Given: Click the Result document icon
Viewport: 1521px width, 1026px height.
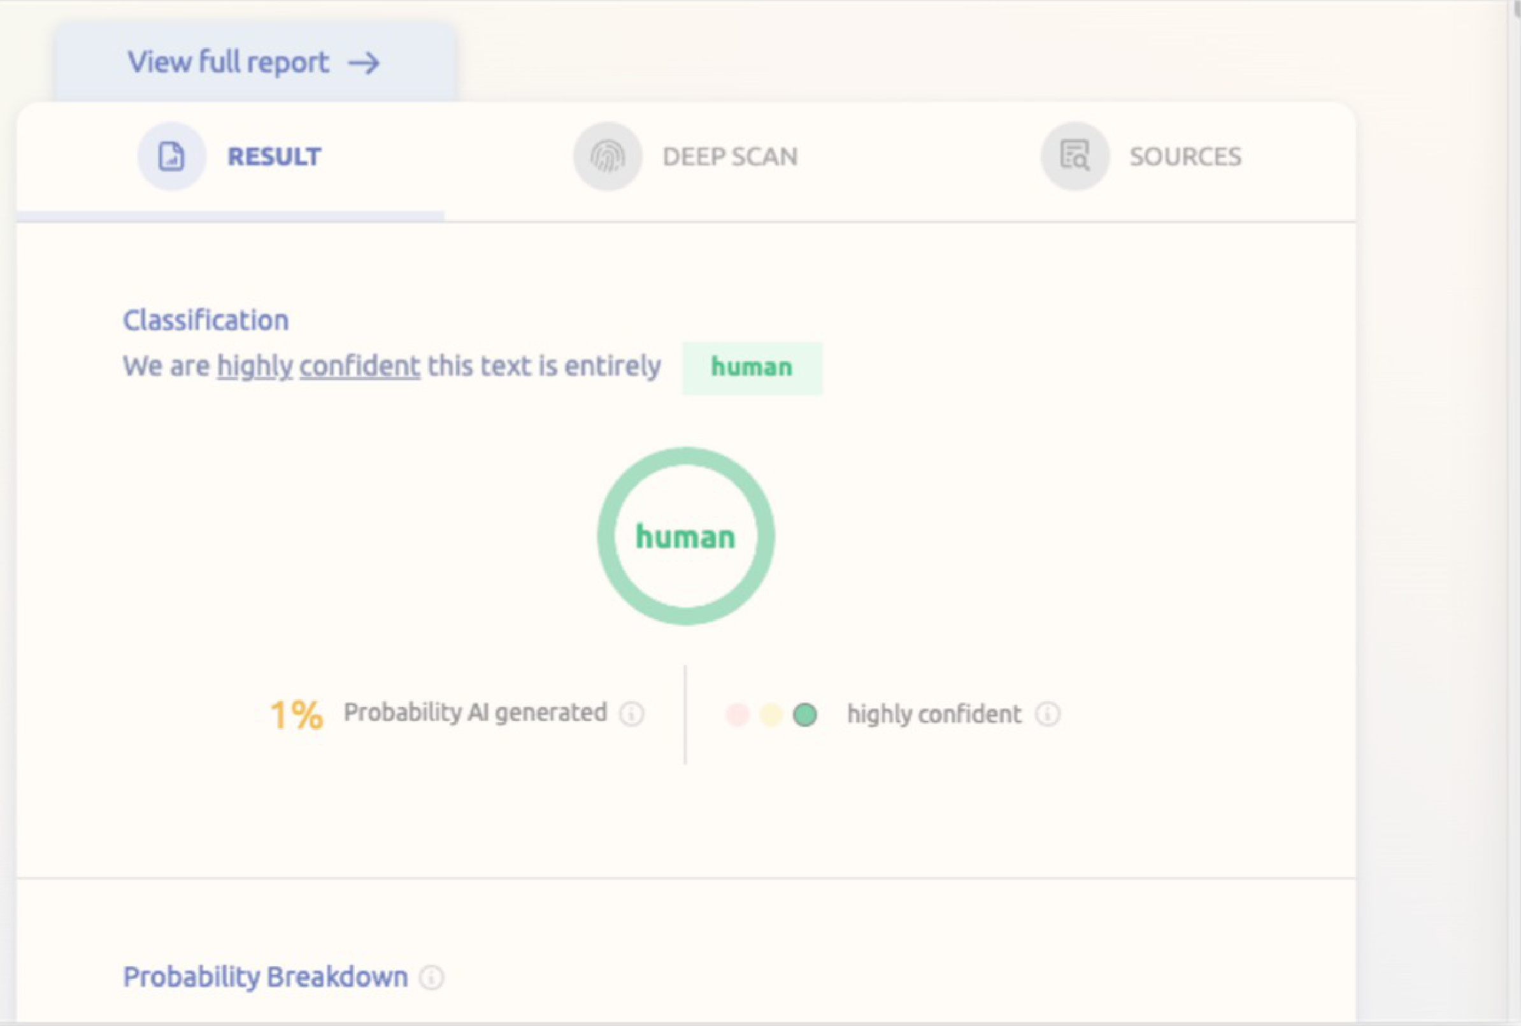Looking at the screenshot, I should click(171, 157).
